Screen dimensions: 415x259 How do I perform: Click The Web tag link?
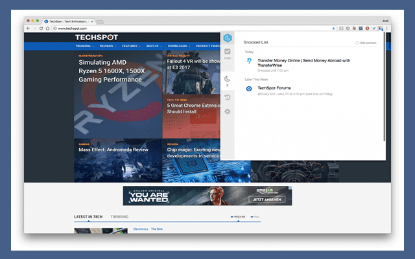(x=157, y=229)
